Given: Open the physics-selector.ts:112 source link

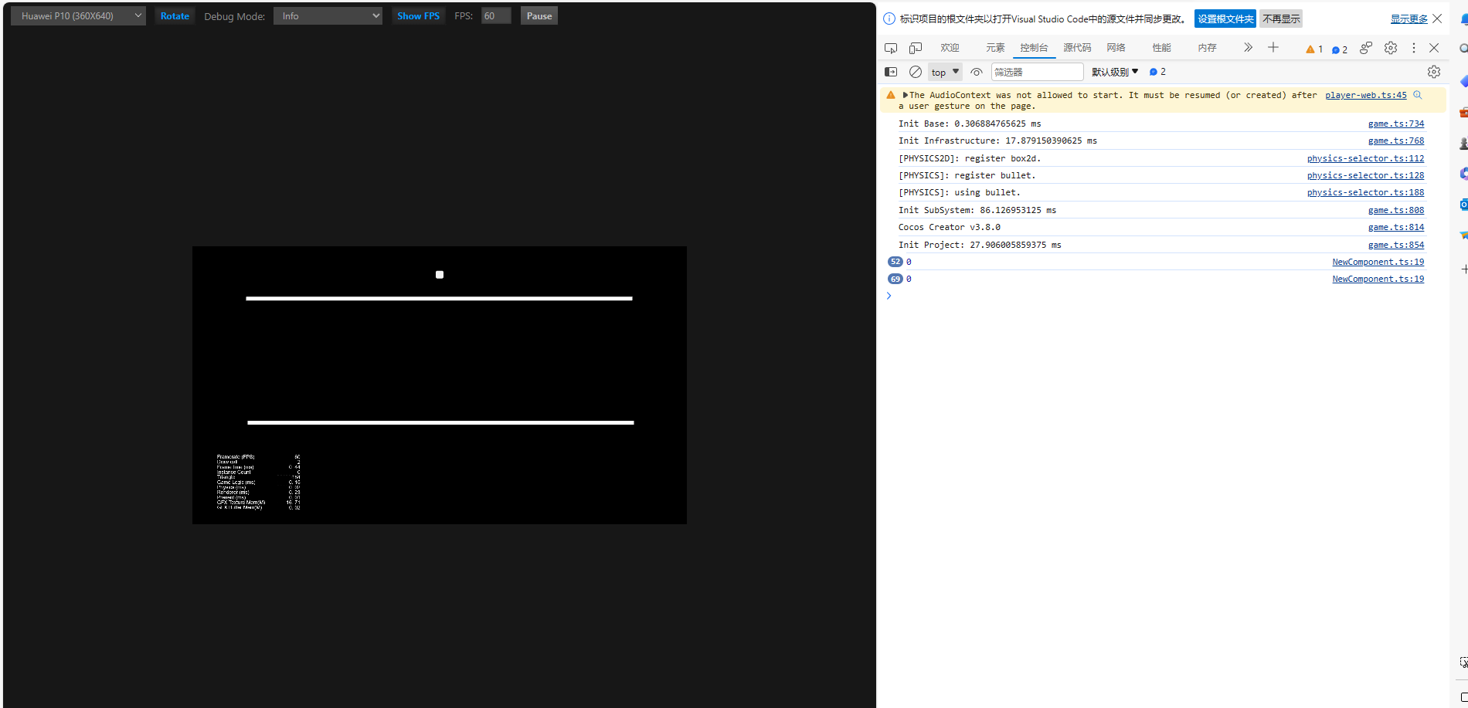Looking at the screenshot, I should [x=1365, y=158].
